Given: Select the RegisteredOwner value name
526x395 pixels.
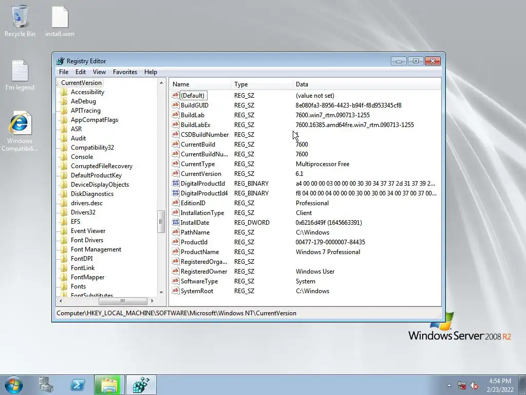Looking at the screenshot, I should pos(204,272).
